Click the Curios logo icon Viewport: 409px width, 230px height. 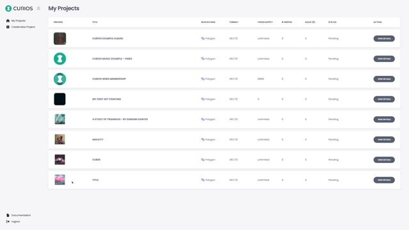click(8, 8)
